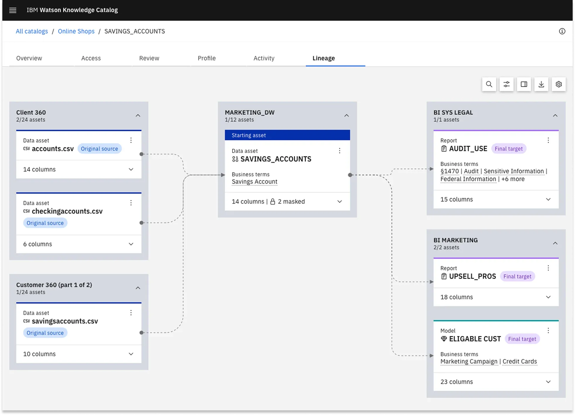Click the Original source tag on accounts.csv
The width and height of the screenshot is (575, 415).
click(99, 149)
